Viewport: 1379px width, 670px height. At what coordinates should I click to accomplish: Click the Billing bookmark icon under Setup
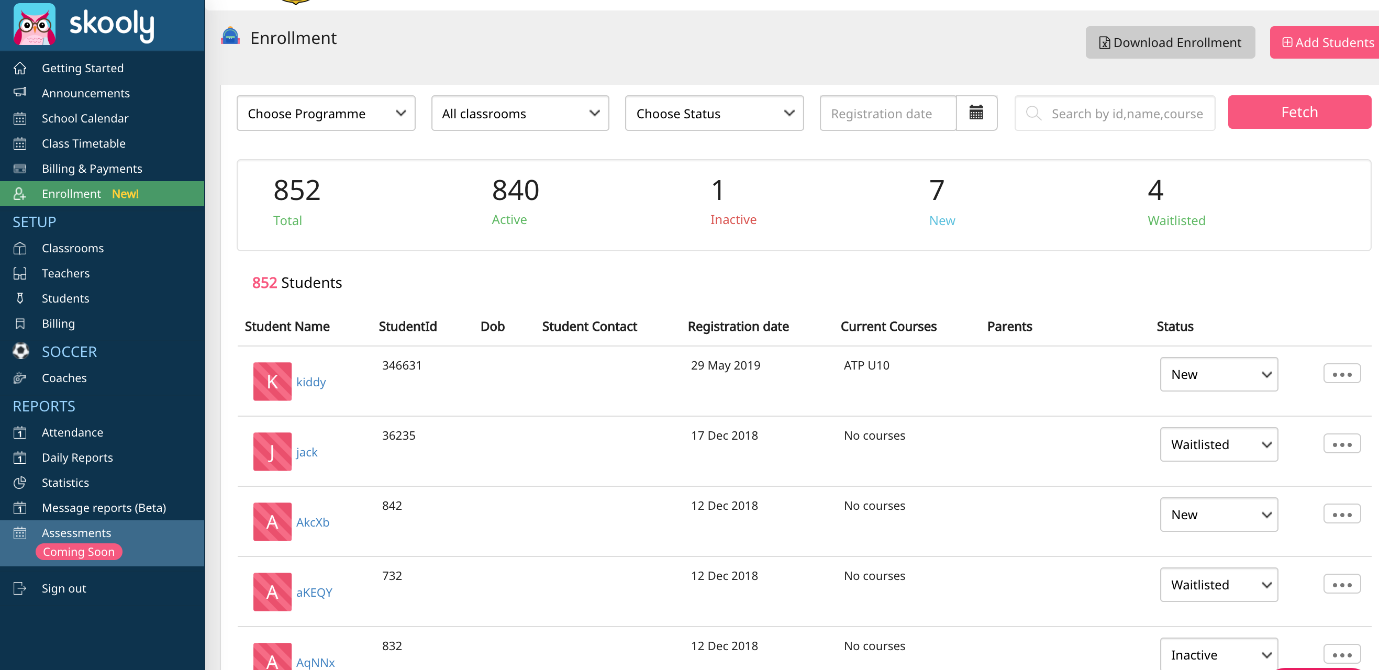[20, 324]
